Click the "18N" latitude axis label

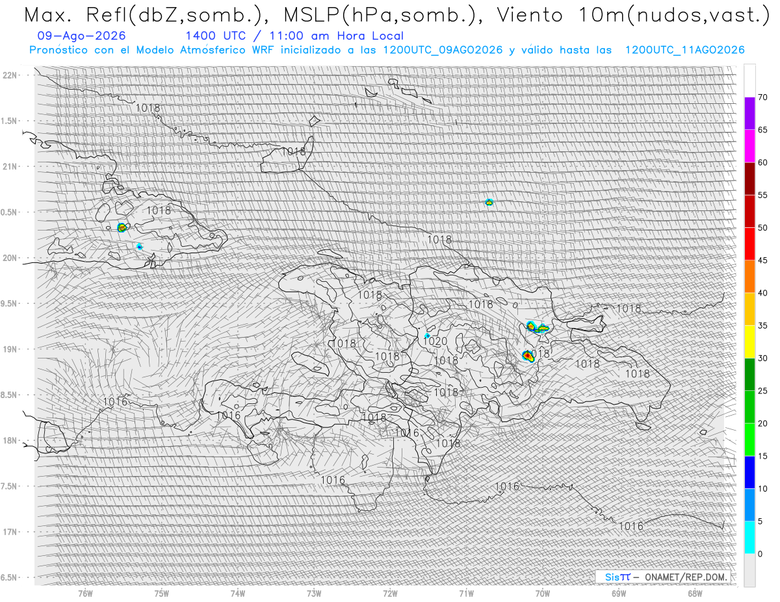tap(11, 441)
